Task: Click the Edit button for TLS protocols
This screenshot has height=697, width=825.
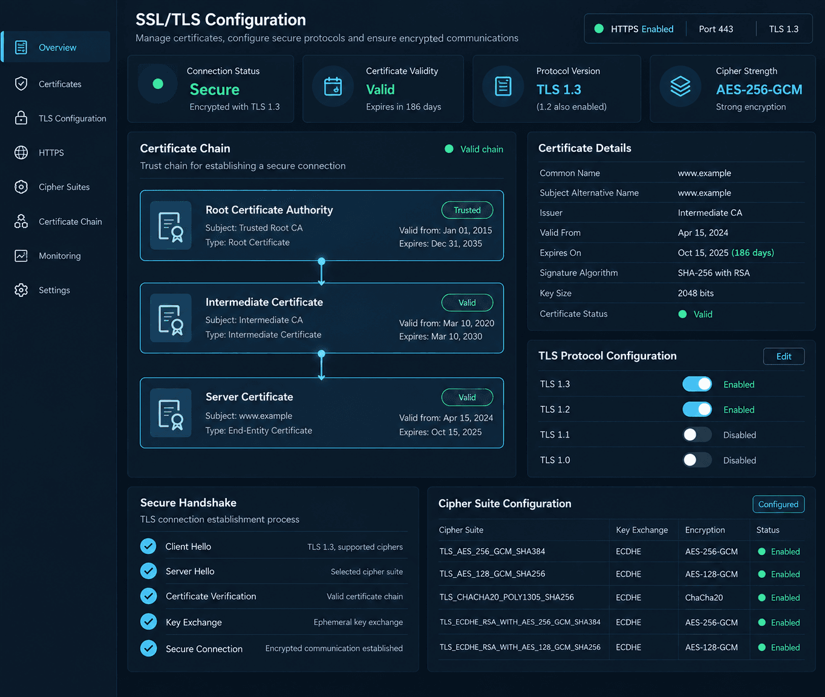Action: [x=784, y=357]
